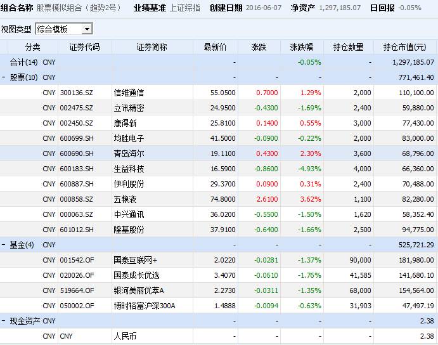
Task: Select stock code 000858.SZ
Action: [x=76, y=199]
